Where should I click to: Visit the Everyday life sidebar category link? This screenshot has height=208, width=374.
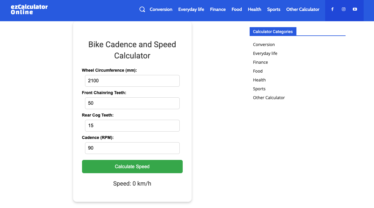265,53
